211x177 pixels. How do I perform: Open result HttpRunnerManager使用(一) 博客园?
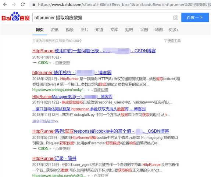(72, 96)
